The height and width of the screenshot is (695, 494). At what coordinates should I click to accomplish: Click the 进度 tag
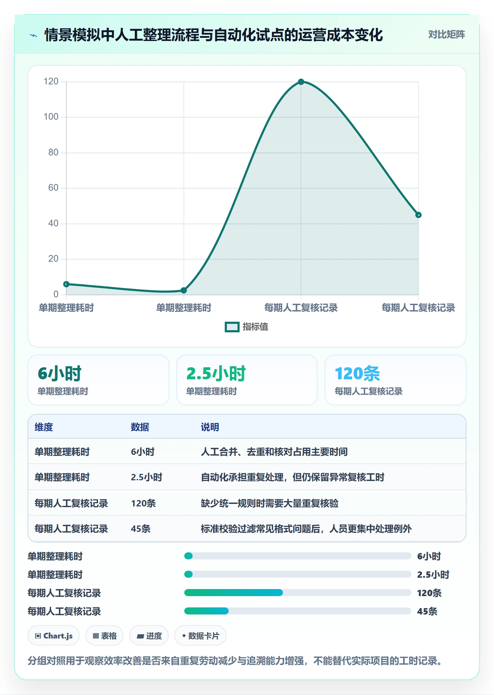(x=149, y=636)
